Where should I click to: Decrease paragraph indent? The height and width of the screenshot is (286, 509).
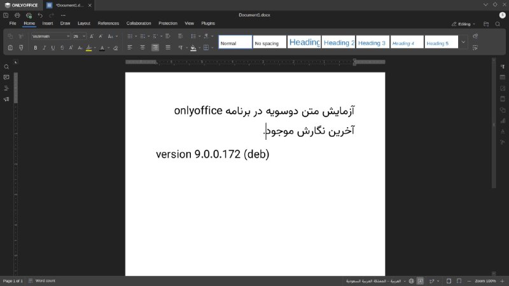coord(167,36)
